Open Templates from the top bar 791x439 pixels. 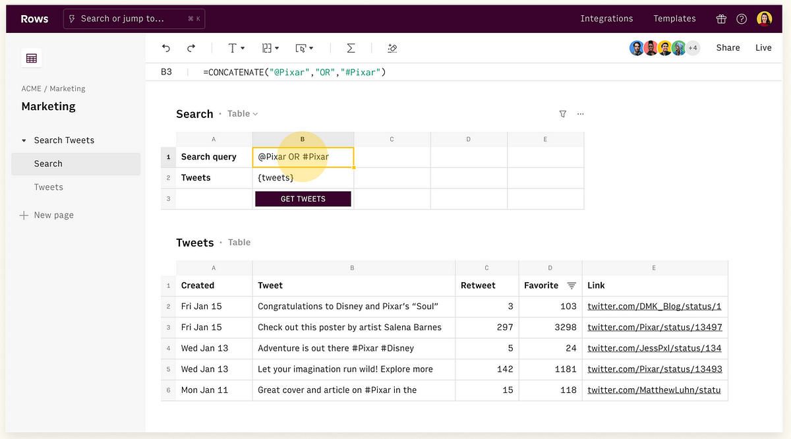[x=674, y=18]
